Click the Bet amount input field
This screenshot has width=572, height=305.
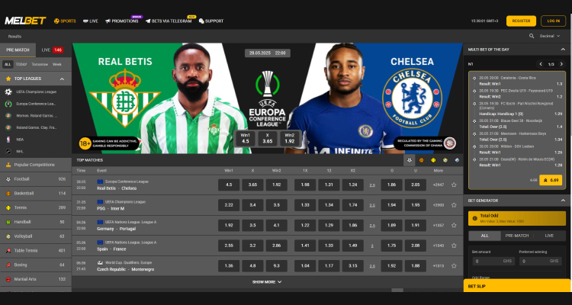coord(493,262)
